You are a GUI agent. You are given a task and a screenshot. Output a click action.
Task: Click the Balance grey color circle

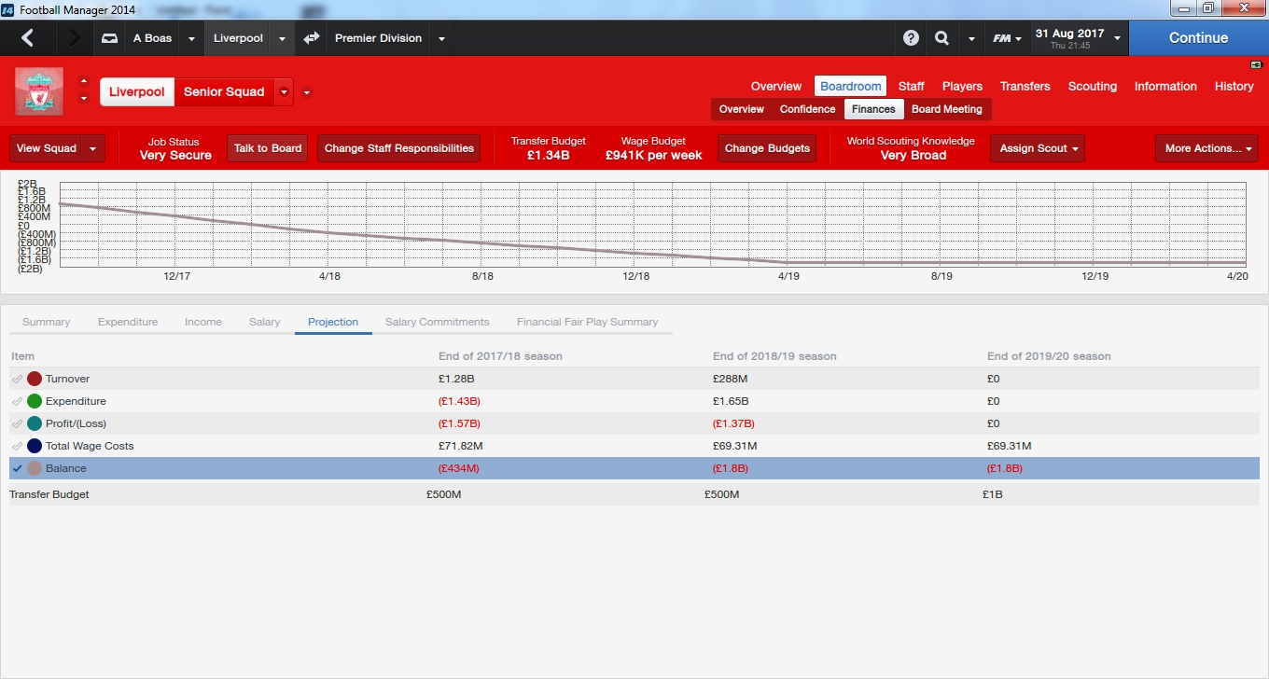(x=35, y=468)
